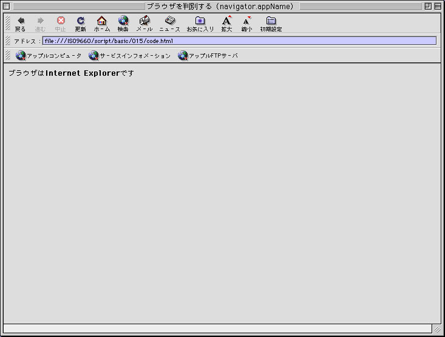Viewport: 445px width, 337px height.
Task: Open the News (ニュース) icon
Action: (170, 24)
